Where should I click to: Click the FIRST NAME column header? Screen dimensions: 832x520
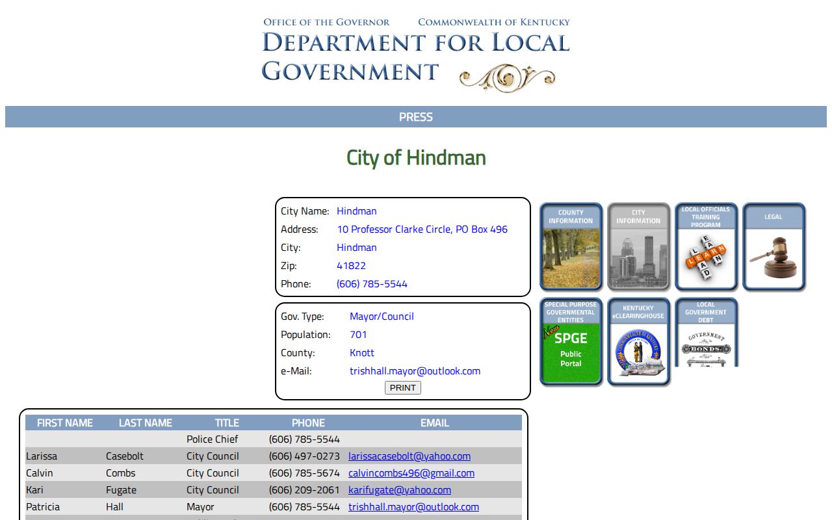pos(65,422)
